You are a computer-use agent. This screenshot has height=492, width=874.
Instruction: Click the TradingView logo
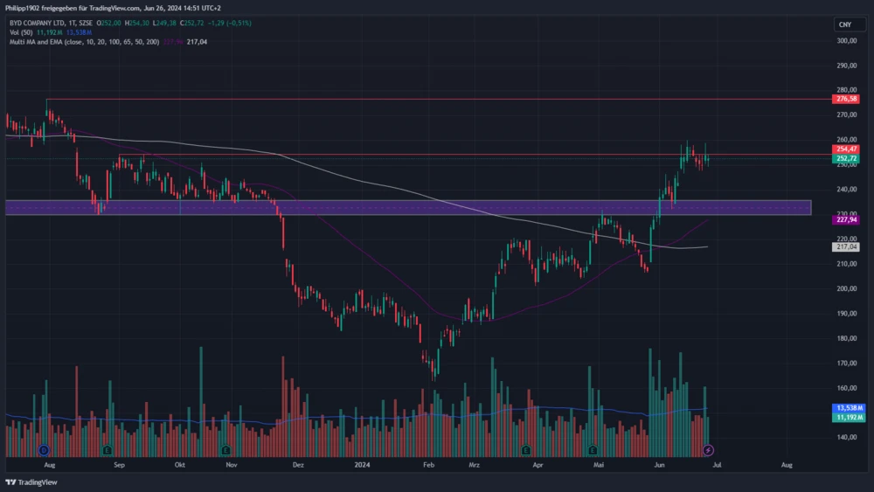pos(31,482)
